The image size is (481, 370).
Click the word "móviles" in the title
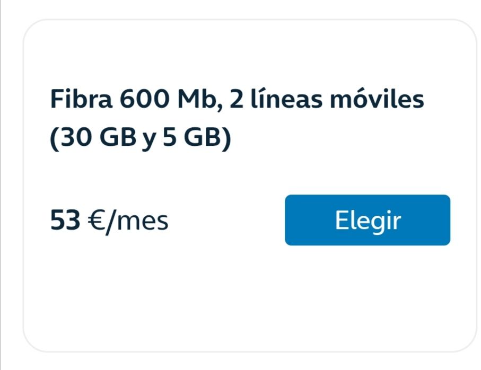[377, 100]
